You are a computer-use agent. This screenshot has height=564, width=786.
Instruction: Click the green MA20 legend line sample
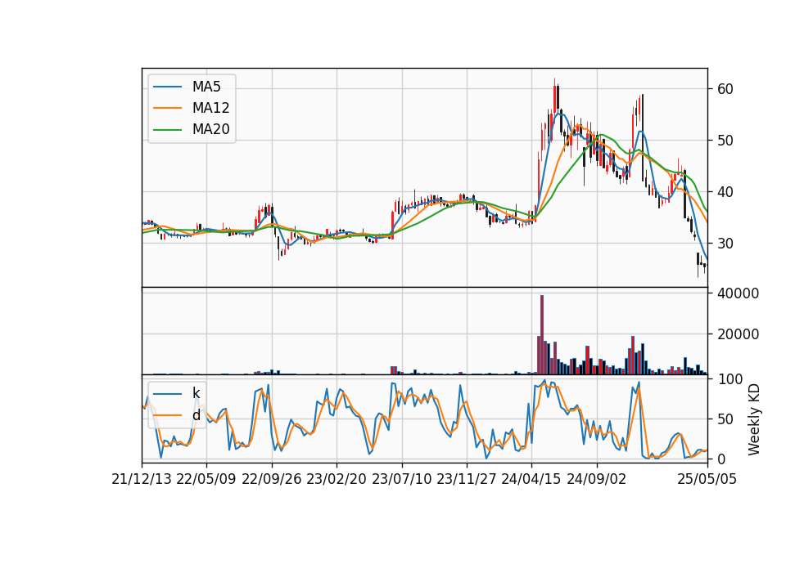167,129
